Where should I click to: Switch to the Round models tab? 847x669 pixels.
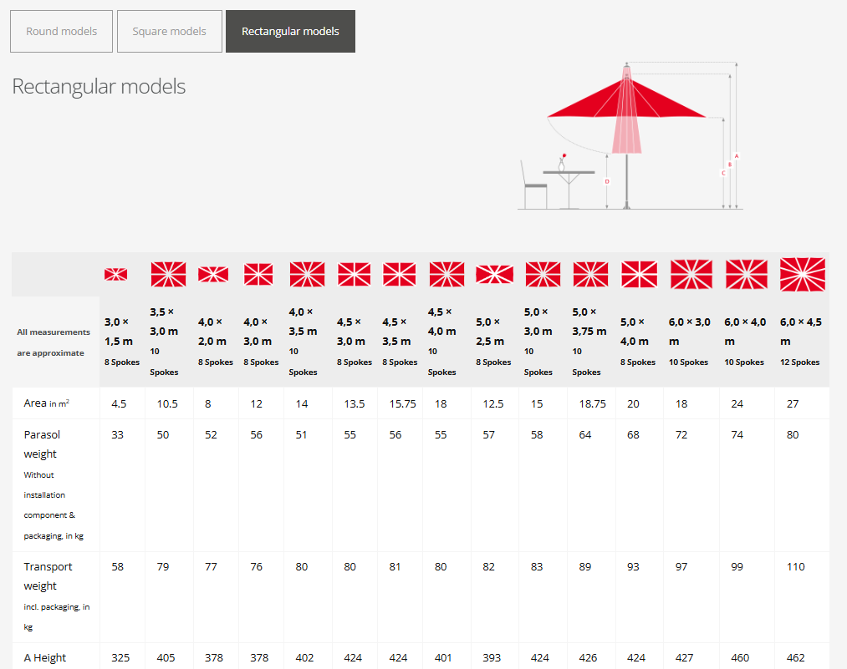[61, 32]
